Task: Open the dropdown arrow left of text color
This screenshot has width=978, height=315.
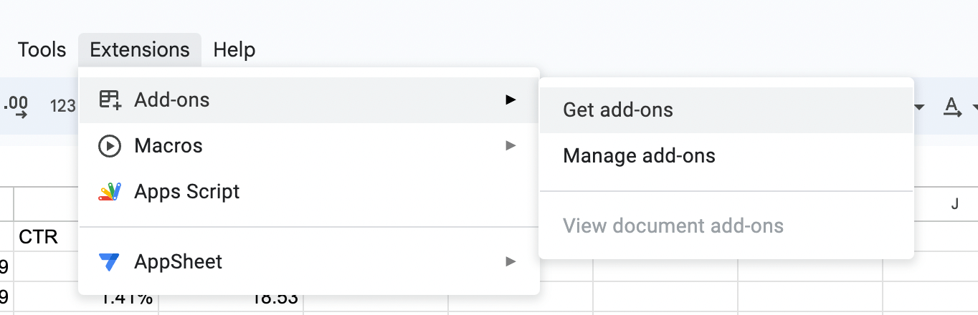Action: coord(919,108)
